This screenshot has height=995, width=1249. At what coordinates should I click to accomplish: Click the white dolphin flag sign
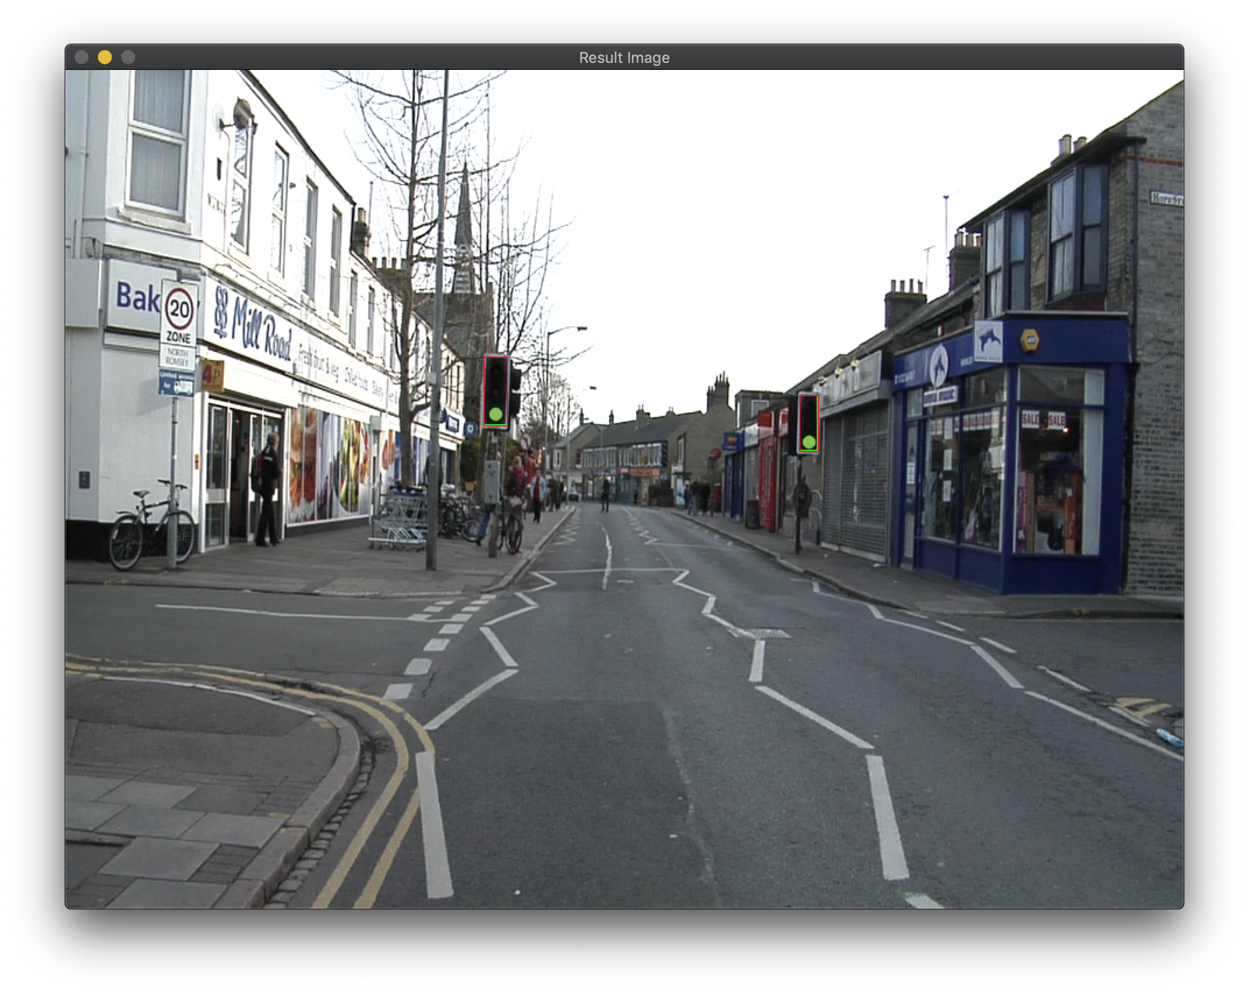coord(988,341)
